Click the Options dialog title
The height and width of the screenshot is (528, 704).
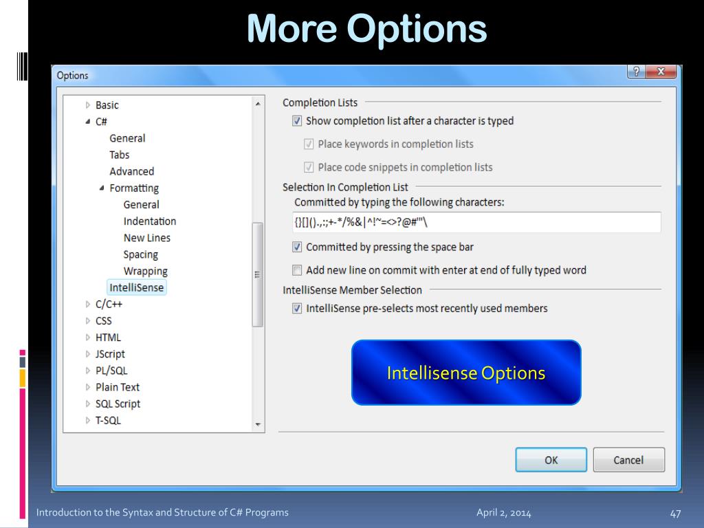point(72,76)
